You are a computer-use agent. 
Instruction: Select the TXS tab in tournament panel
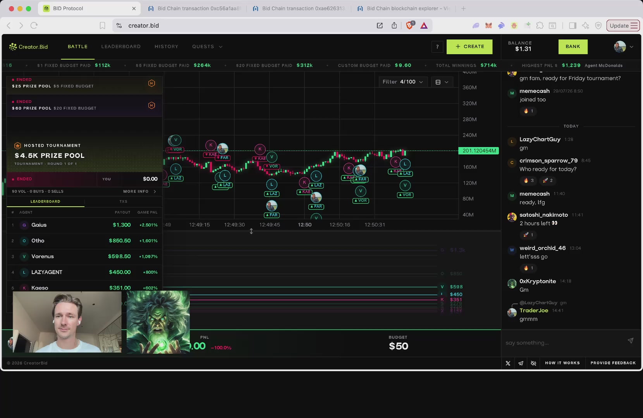[x=123, y=202]
